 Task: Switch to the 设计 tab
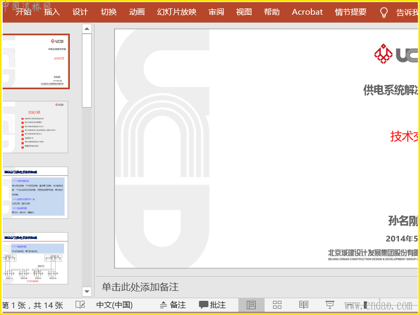click(80, 12)
